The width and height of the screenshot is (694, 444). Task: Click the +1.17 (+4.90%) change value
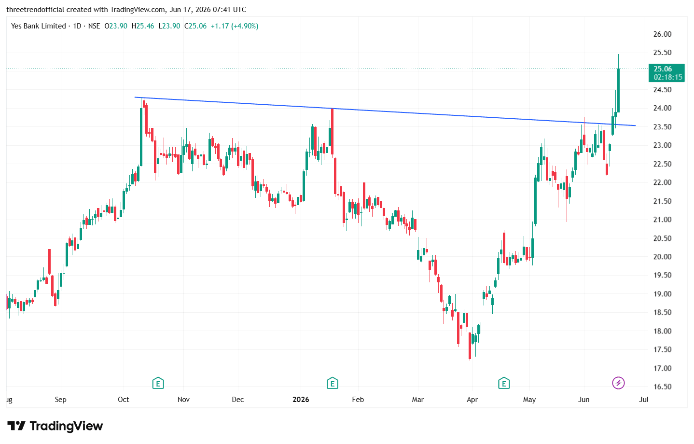coord(235,26)
